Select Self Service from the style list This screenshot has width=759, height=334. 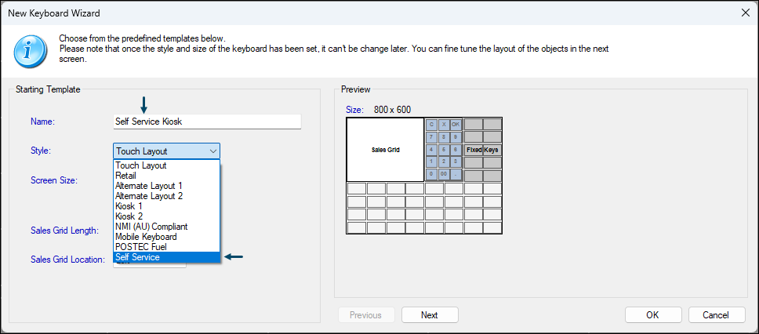[x=166, y=257]
